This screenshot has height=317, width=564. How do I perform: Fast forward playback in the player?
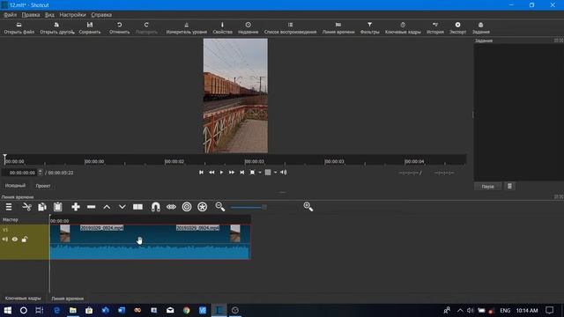click(x=232, y=173)
